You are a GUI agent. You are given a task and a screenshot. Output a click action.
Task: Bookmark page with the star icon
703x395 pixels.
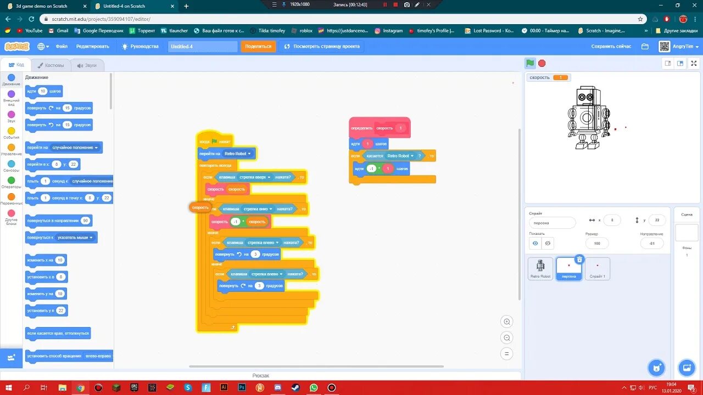click(640, 19)
